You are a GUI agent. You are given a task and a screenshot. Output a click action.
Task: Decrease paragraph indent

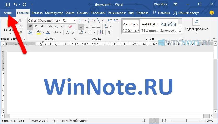pyautogui.click(x=110, y=20)
